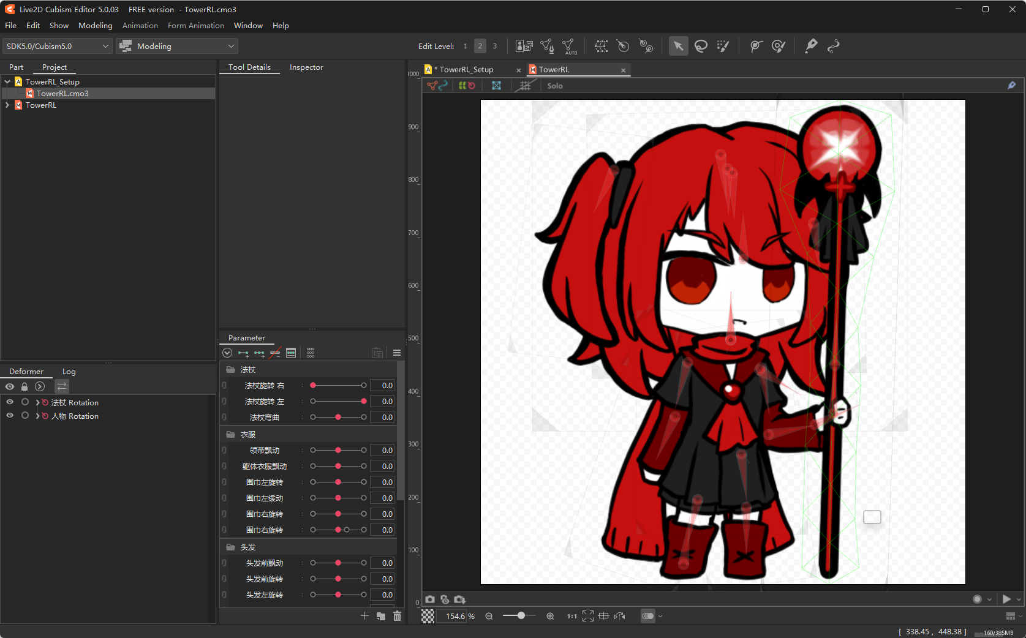Toggle lock circle for 法杖 Rotation

click(x=25, y=402)
